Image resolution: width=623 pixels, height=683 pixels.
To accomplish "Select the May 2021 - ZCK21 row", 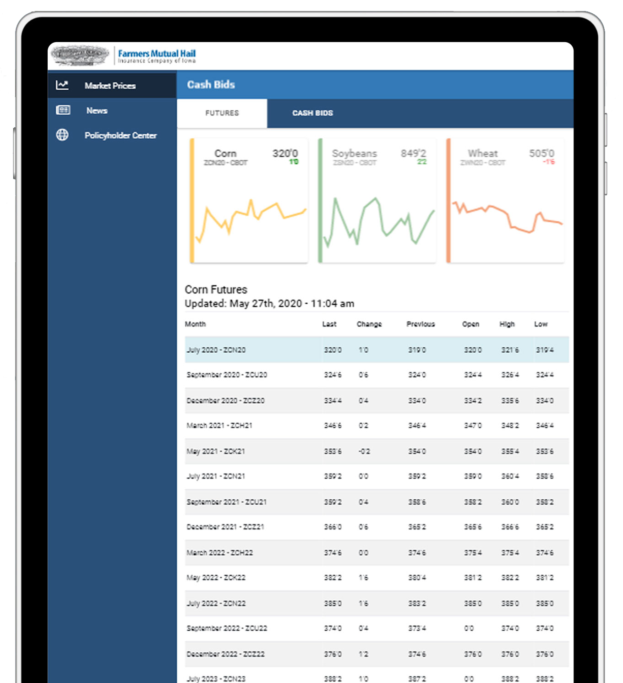I will pyautogui.click(x=377, y=452).
